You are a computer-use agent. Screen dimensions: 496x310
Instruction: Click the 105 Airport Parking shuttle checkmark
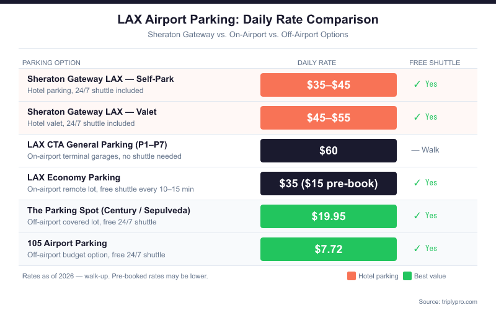coord(417,249)
